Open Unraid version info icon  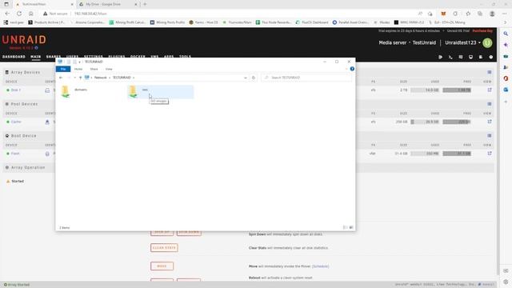pyautogui.click(x=36, y=48)
